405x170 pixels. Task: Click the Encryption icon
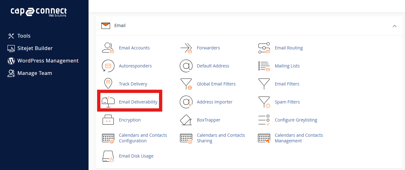pyautogui.click(x=108, y=120)
